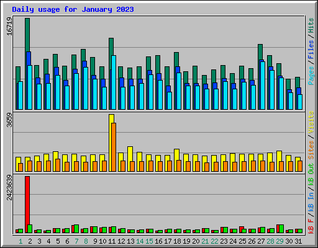Click the 'kB Out' legend label
Viewport: 318px width, 248px height.
click(311, 175)
